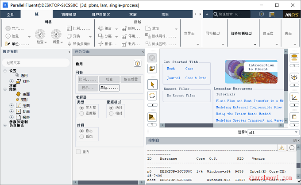Open the File (文件) menu tab
Screen dimensions: 301x185
coord(10,15)
